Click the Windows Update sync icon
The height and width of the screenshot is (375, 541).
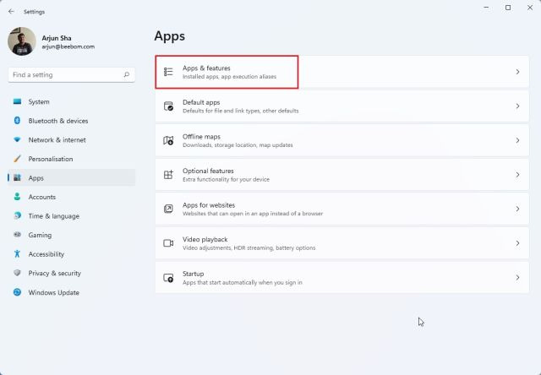tap(17, 292)
